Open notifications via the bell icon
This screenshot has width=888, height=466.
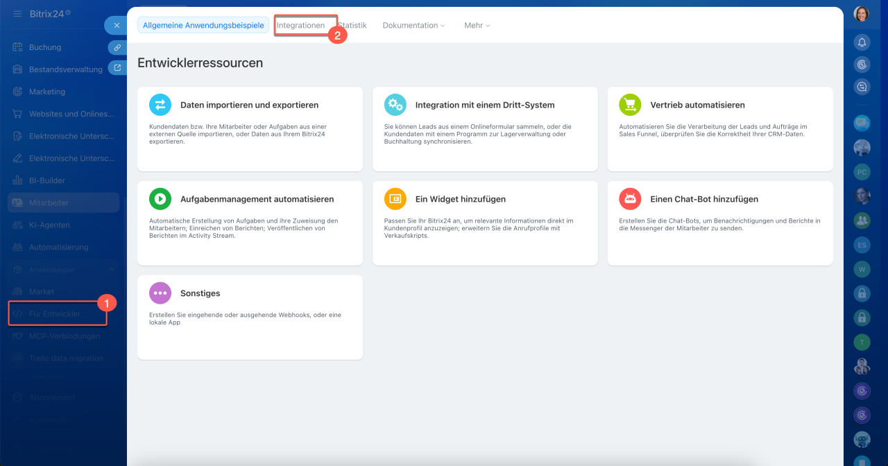(x=862, y=42)
